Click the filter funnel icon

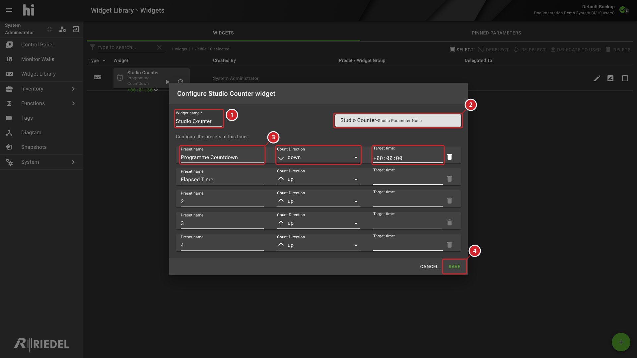coord(93,47)
